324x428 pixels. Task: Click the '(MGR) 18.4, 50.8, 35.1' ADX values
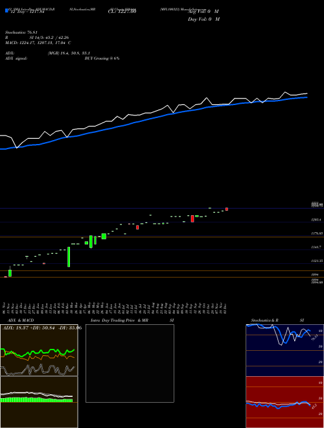click(69, 53)
